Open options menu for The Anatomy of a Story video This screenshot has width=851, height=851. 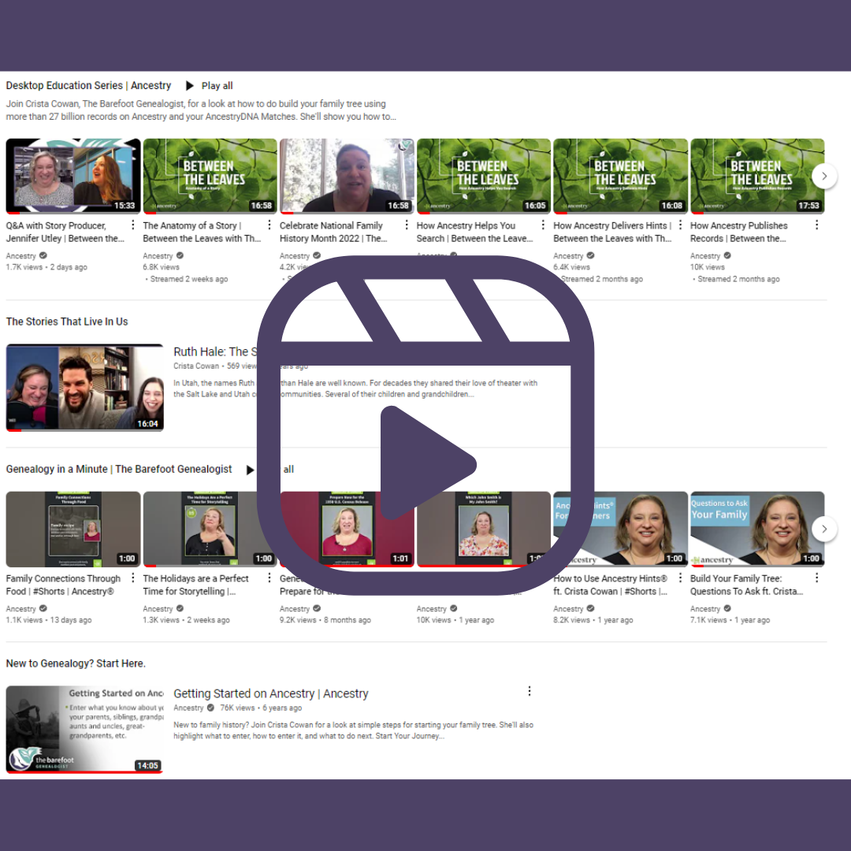(x=269, y=225)
